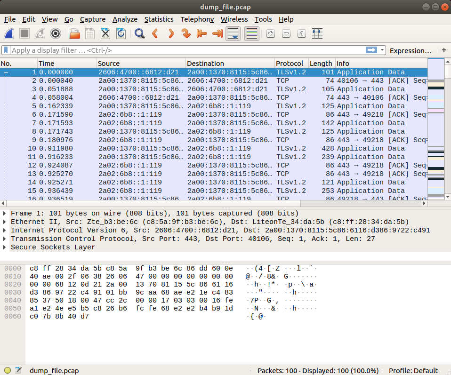
Task: Click the stop capture square icon
Action: [x=24, y=34]
